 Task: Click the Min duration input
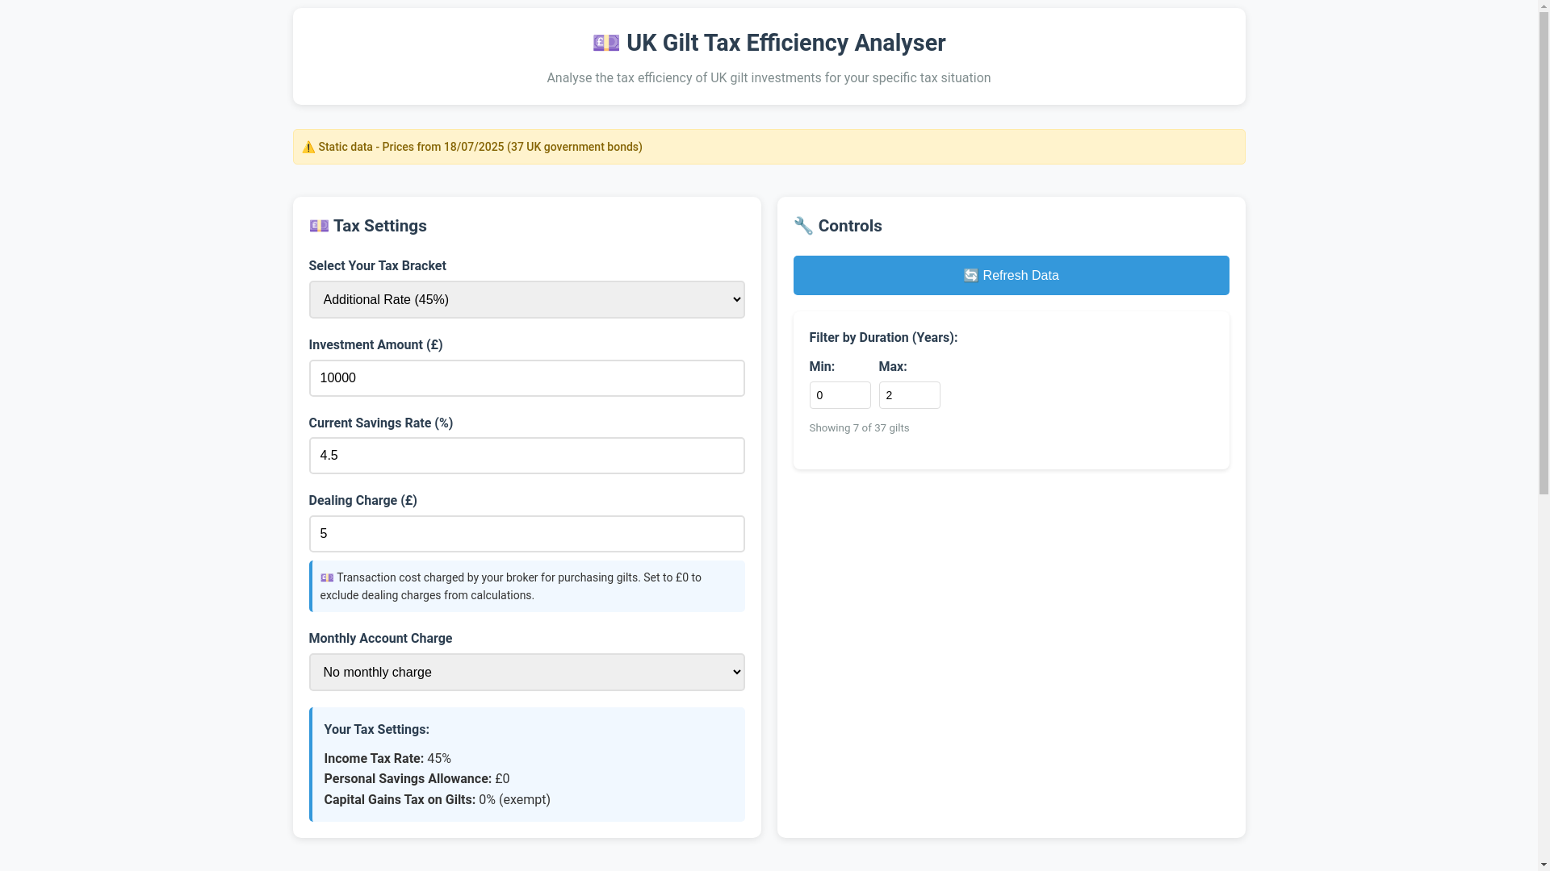(840, 395)
